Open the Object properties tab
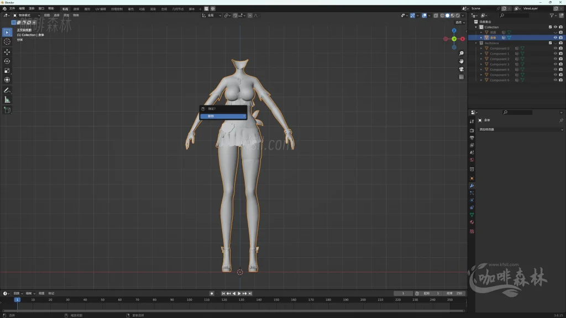This screenshot has height=318, width=566. 472,178
